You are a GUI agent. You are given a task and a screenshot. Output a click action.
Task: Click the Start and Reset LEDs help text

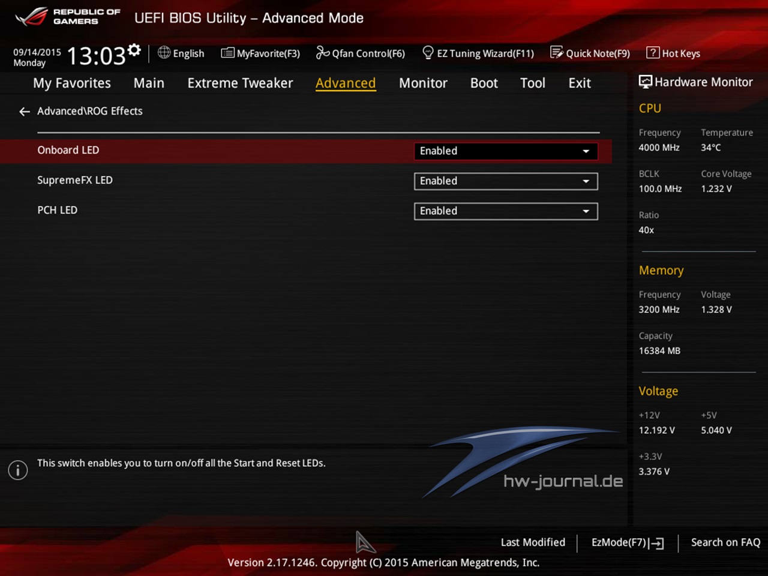tap(181, 463)
